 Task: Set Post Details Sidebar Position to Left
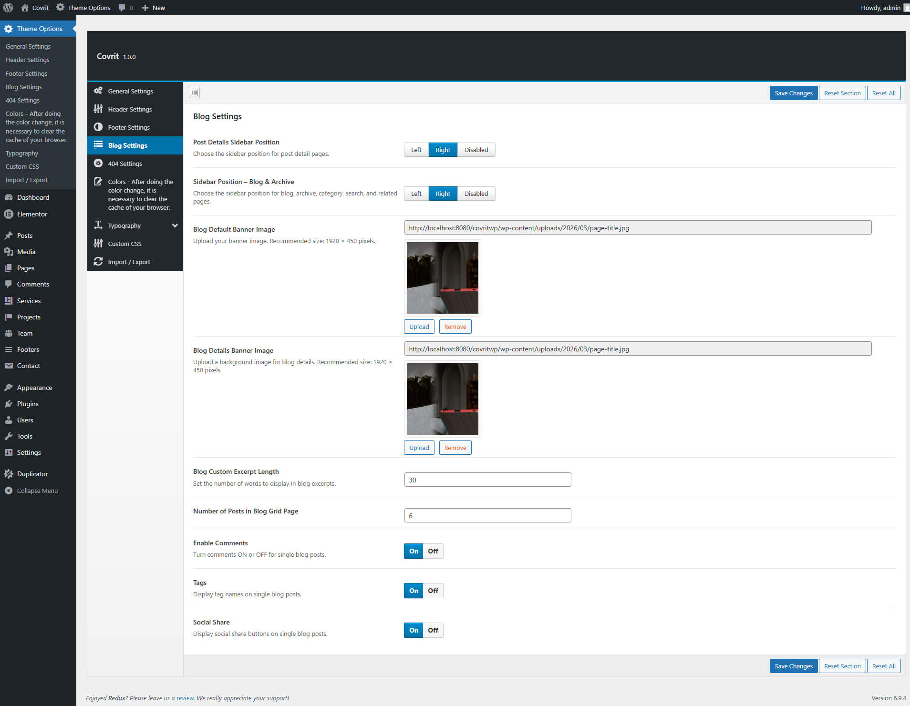coord(416,150)
